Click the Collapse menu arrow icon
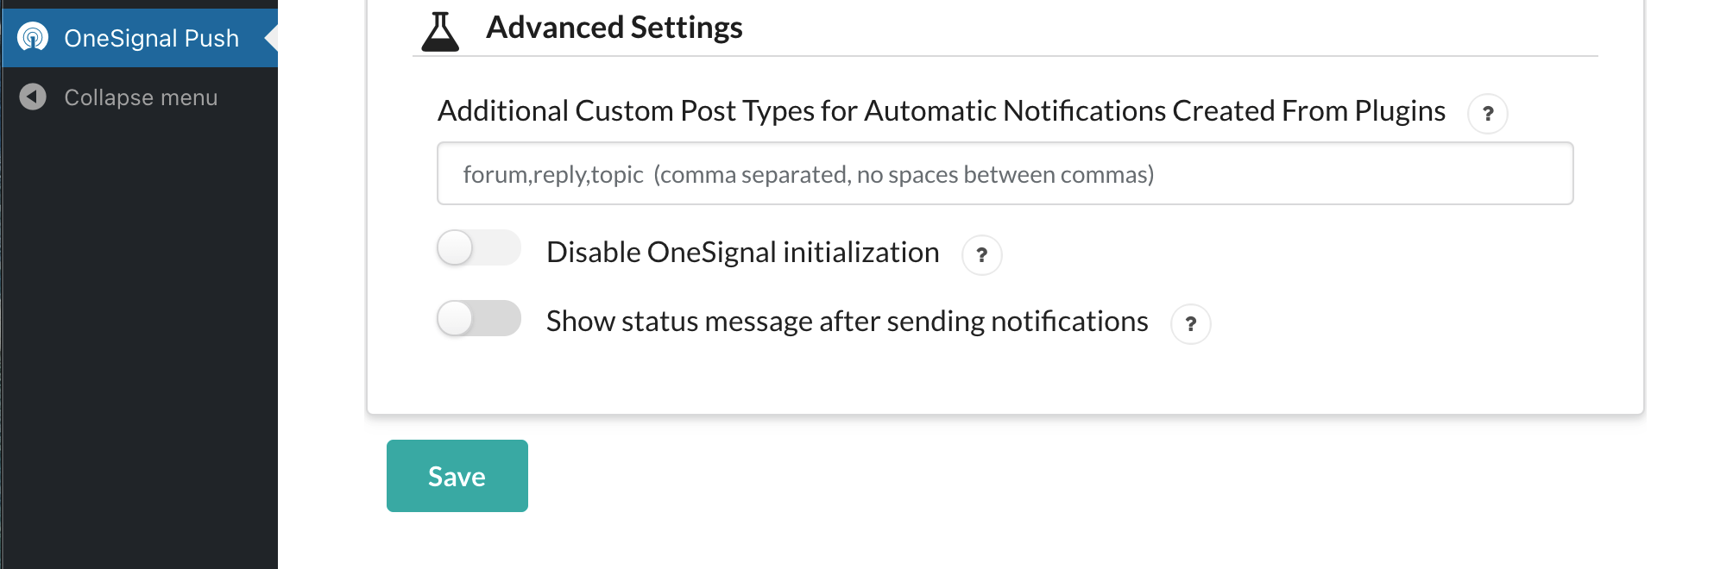 coord(33,97)
